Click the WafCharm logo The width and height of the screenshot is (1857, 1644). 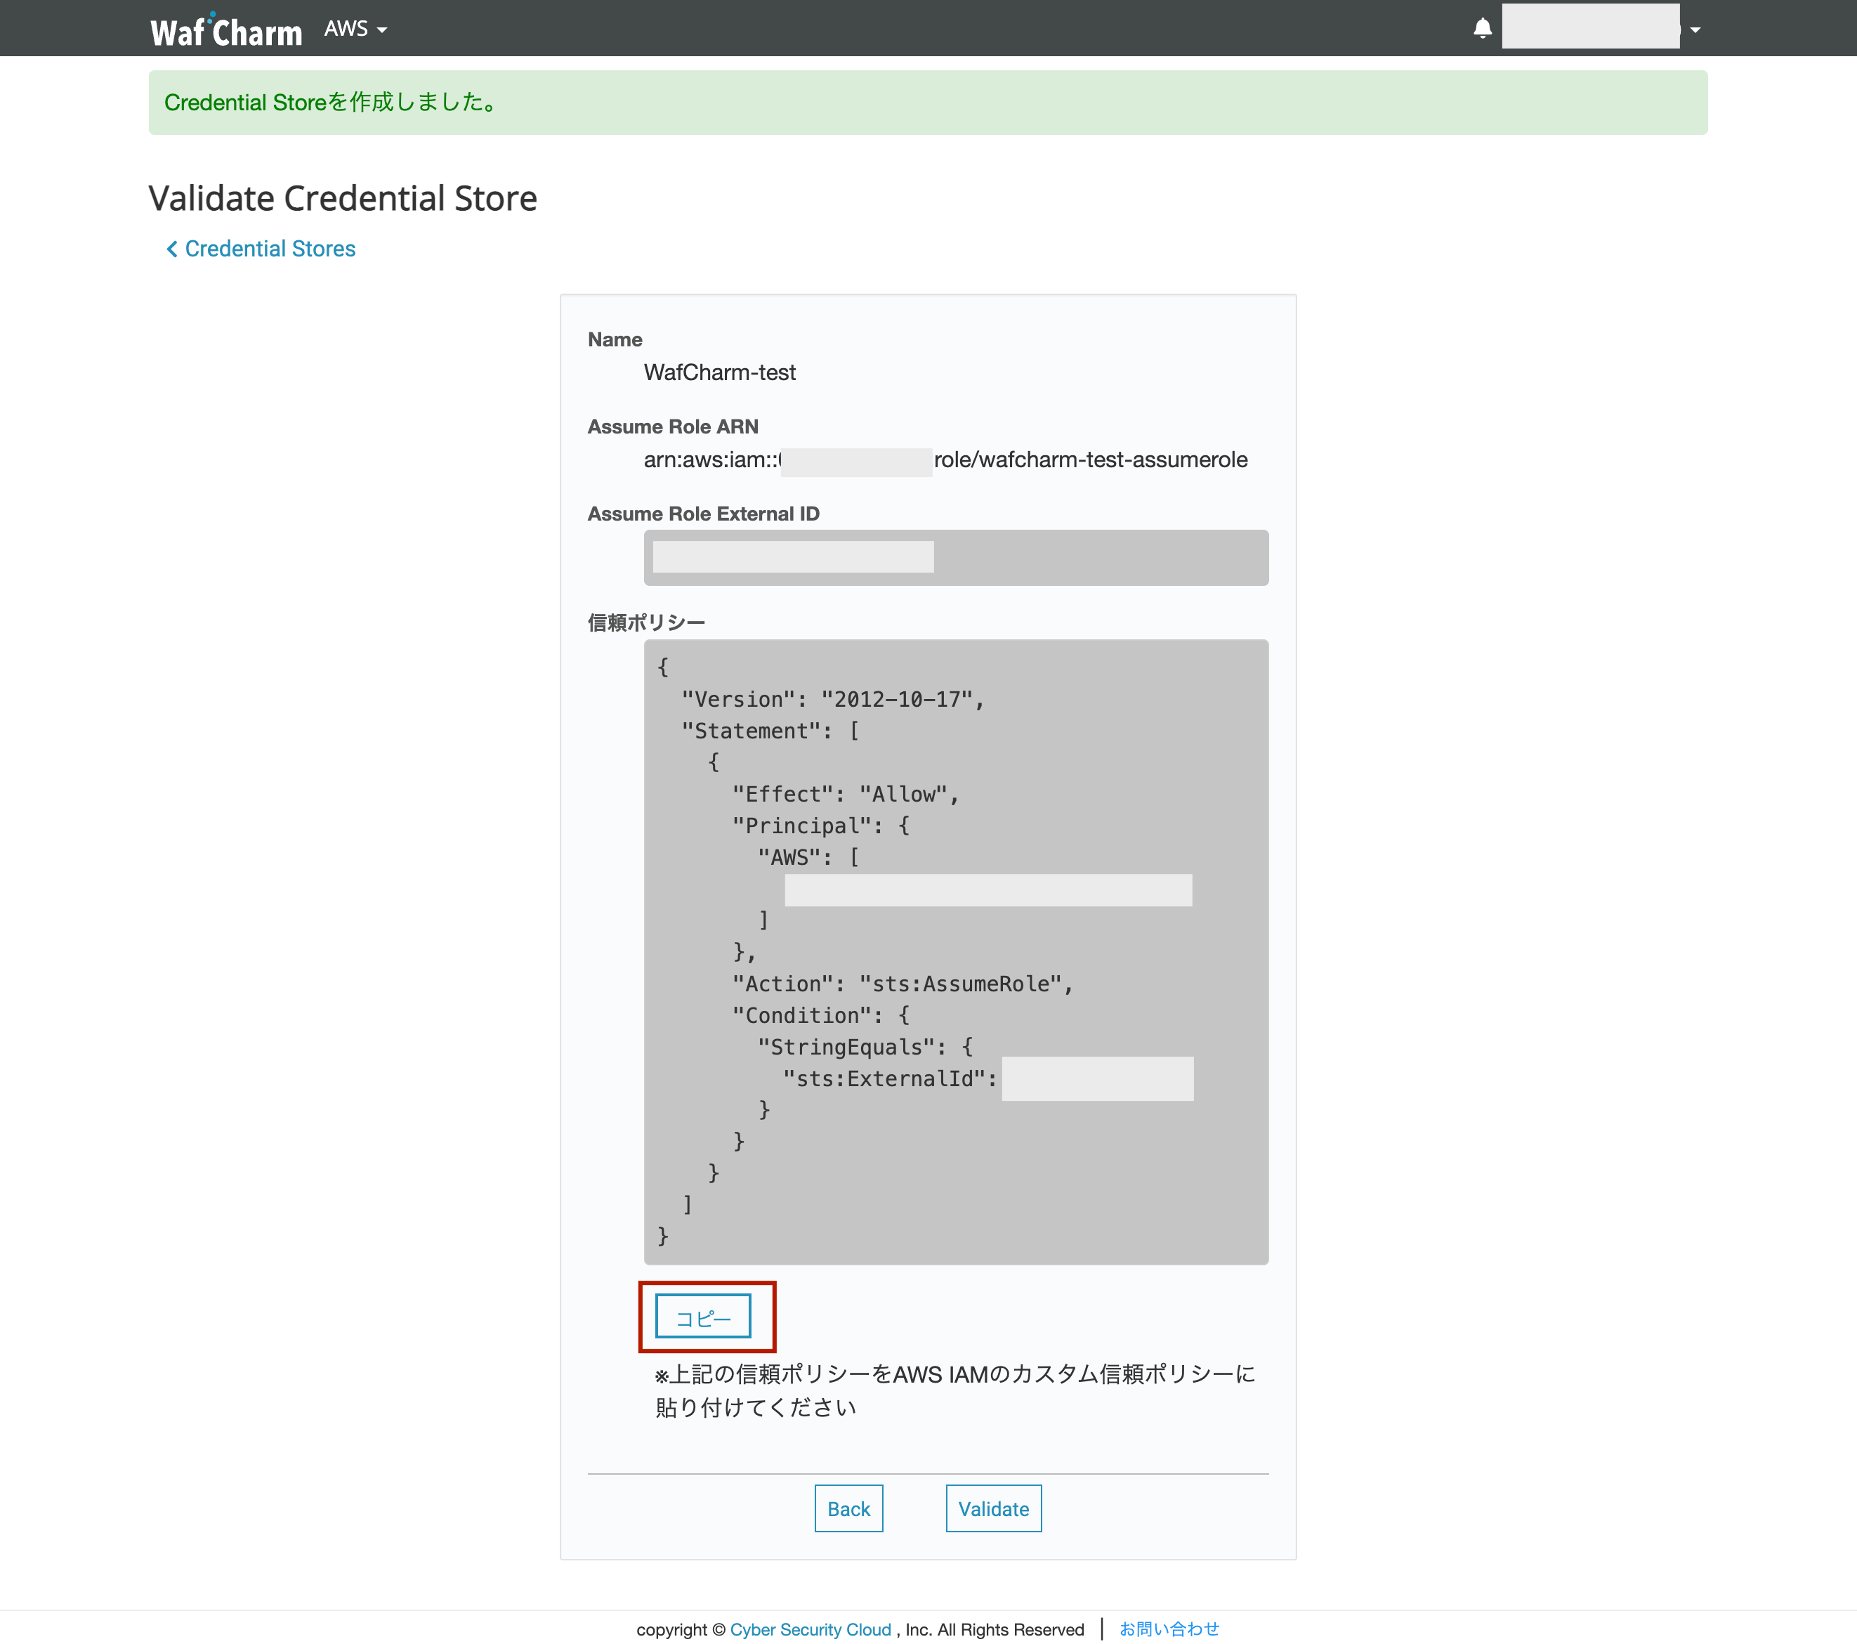pos(225,30)
